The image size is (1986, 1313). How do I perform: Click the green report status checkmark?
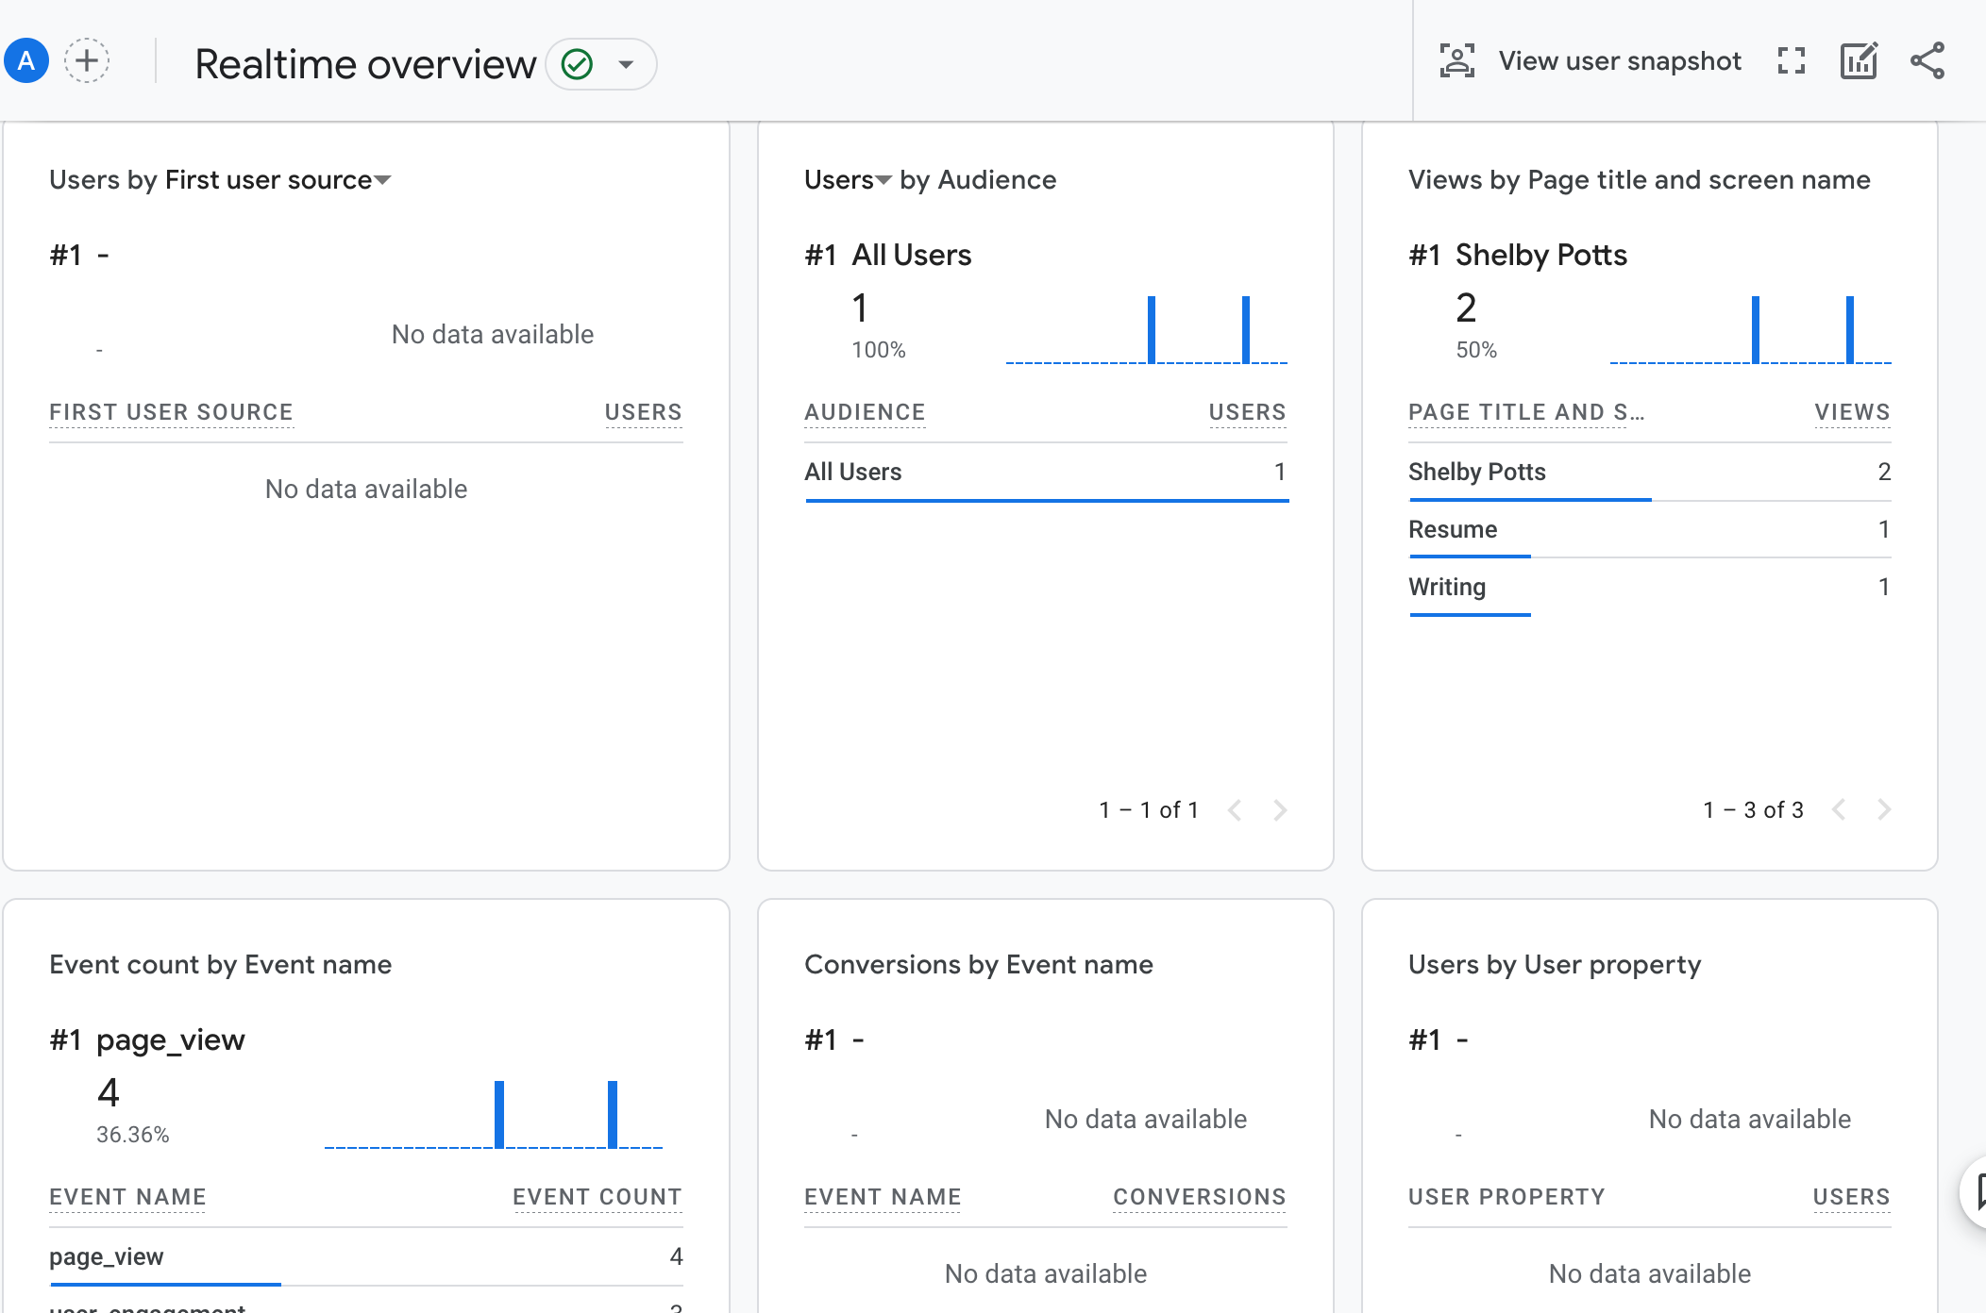click(577, 64)
